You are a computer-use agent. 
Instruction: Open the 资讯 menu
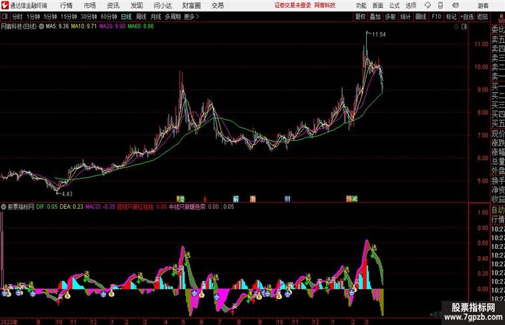[x=113, y=5]
